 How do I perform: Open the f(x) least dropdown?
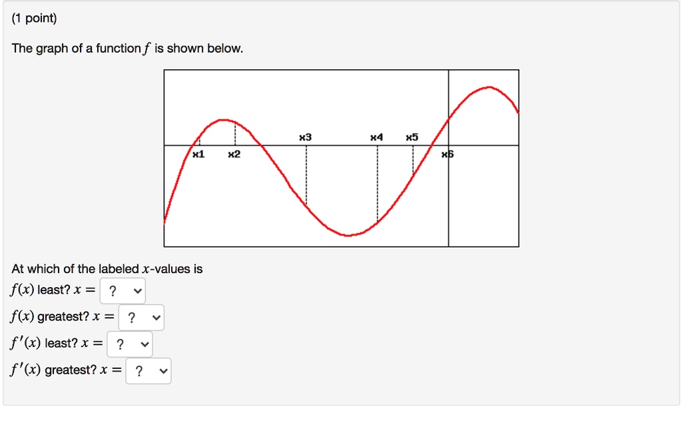click(122, 291)
